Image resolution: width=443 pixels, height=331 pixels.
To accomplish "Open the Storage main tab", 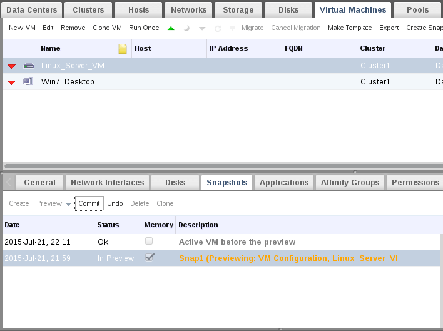I will (237, 9).
